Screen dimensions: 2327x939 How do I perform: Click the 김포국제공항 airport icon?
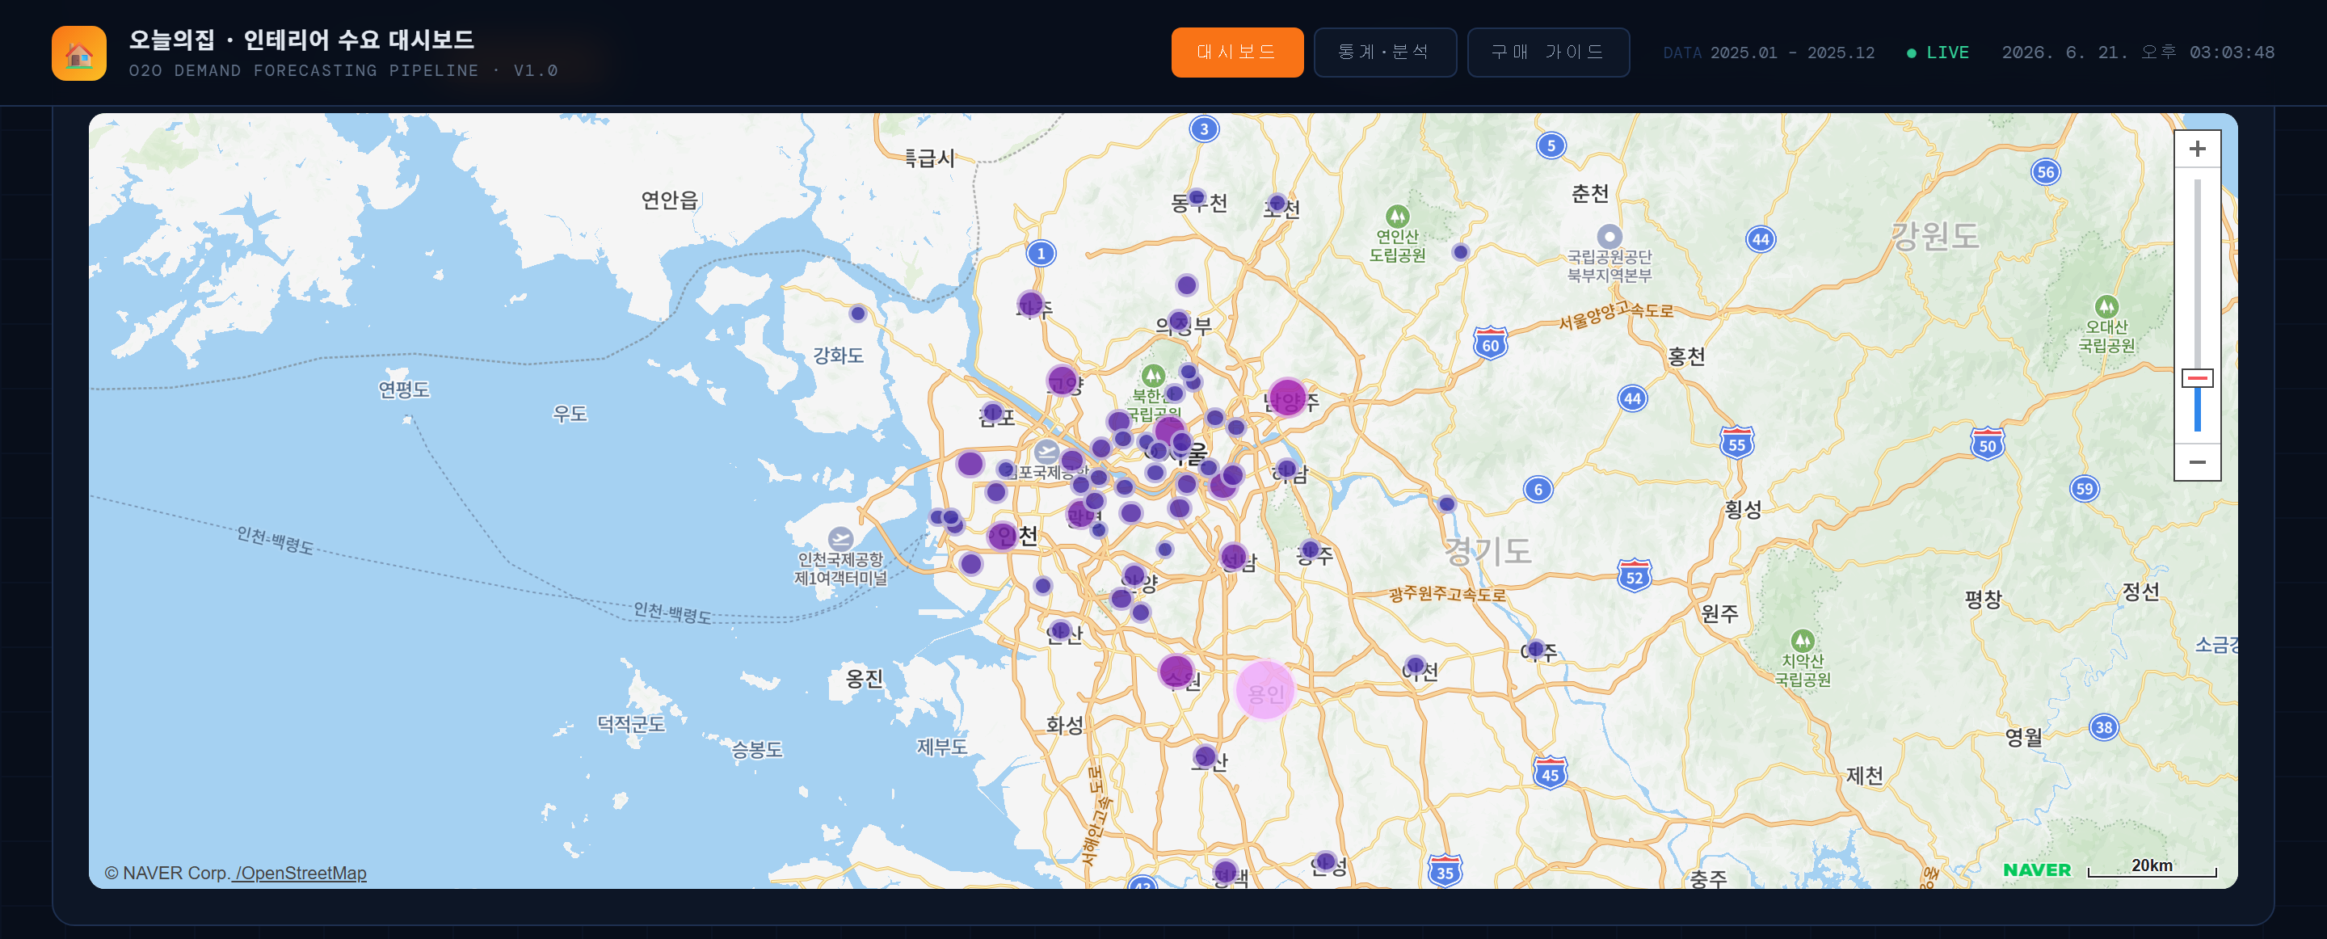[1047, 452]
